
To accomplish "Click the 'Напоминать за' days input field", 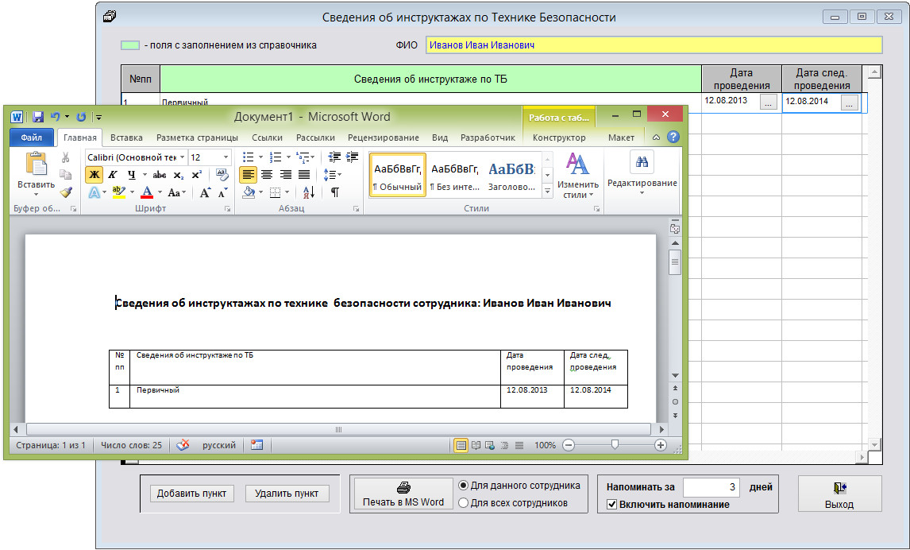I will click(x=711, y=487).
